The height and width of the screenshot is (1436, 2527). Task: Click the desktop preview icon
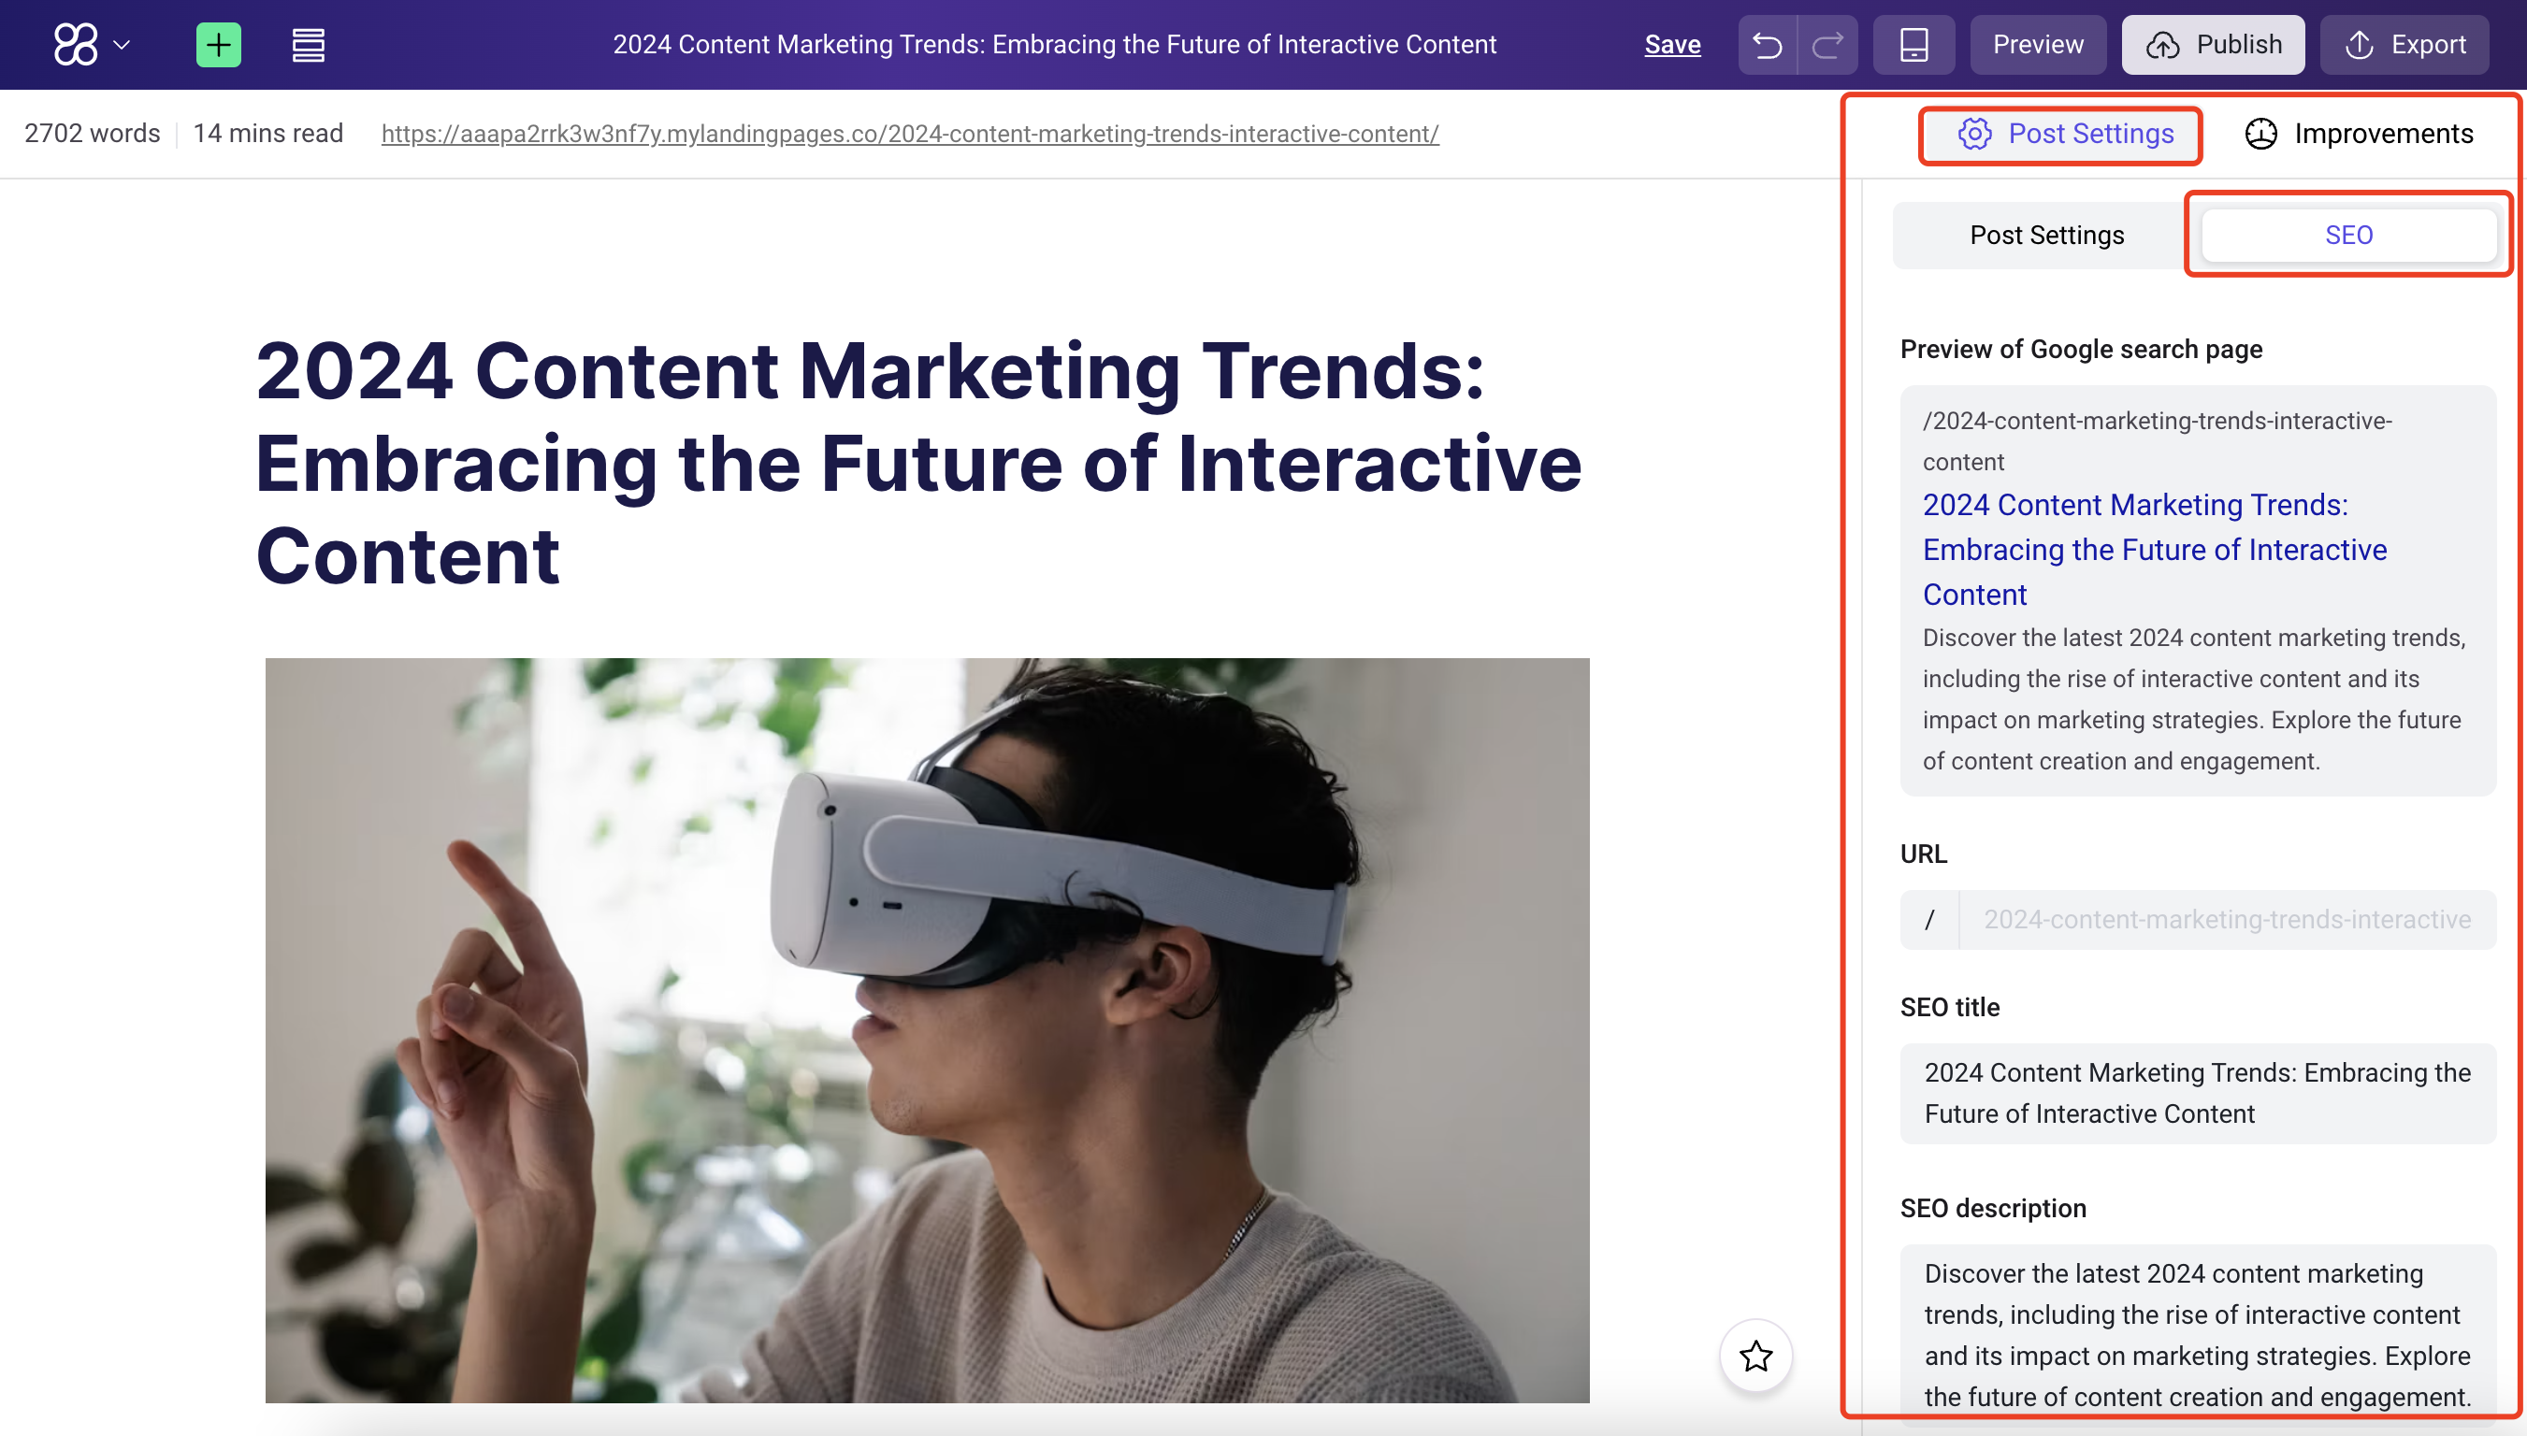click(1911, 45)
